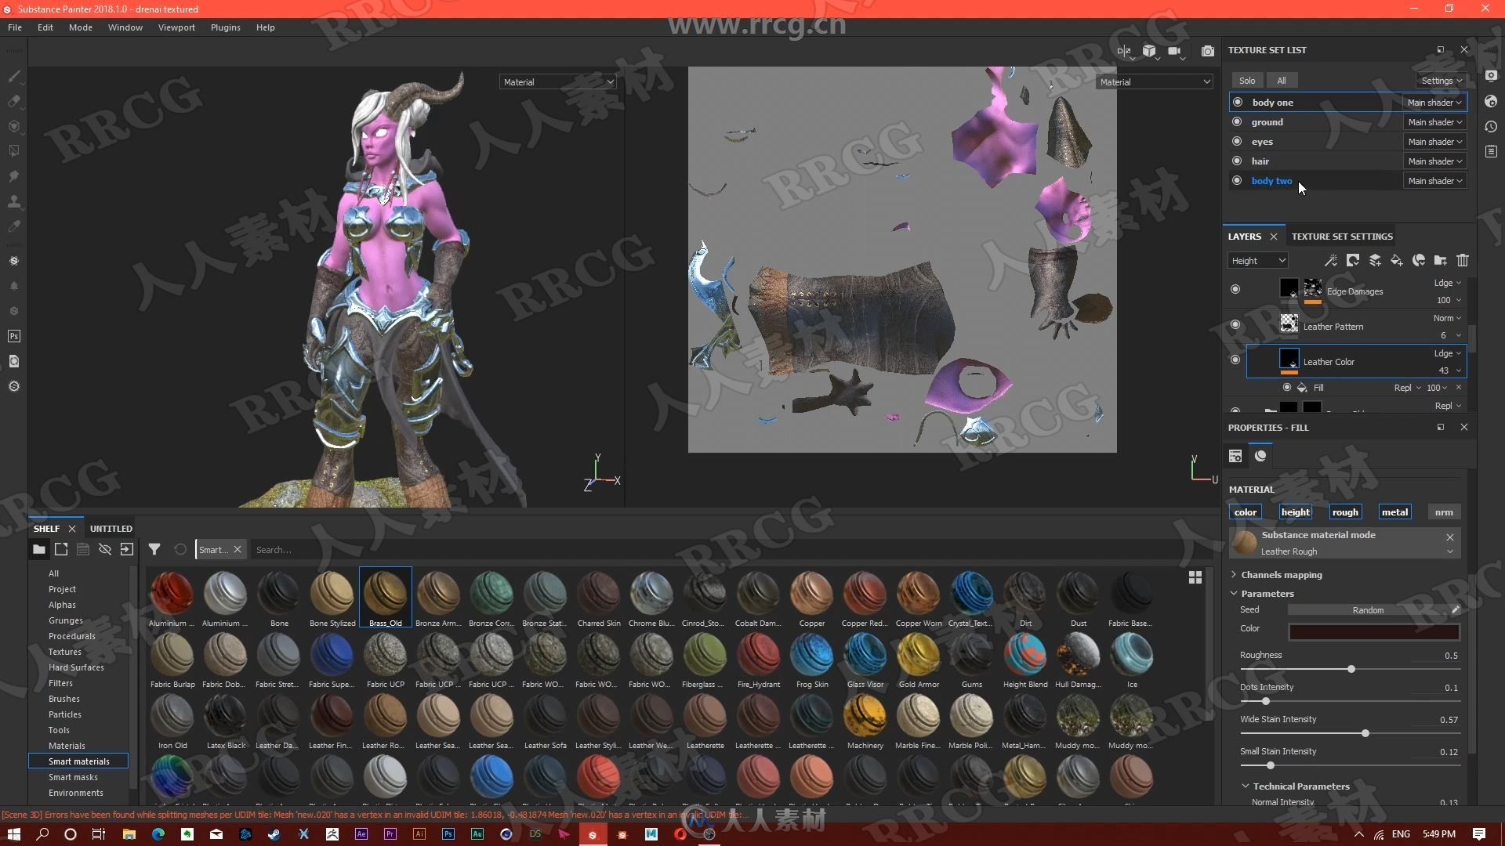Click the shelf filter funnel icon
This screenshot has height=846, width=1505.
[x=154, y=549]
